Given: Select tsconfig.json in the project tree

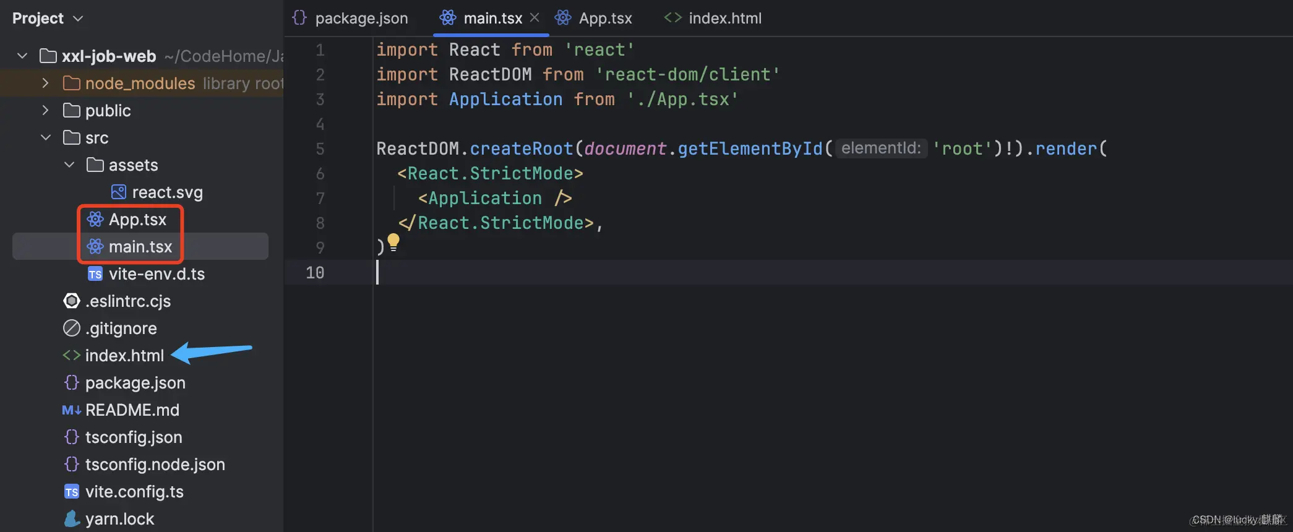Looking at the screenshot, I should tap(134, 437).
